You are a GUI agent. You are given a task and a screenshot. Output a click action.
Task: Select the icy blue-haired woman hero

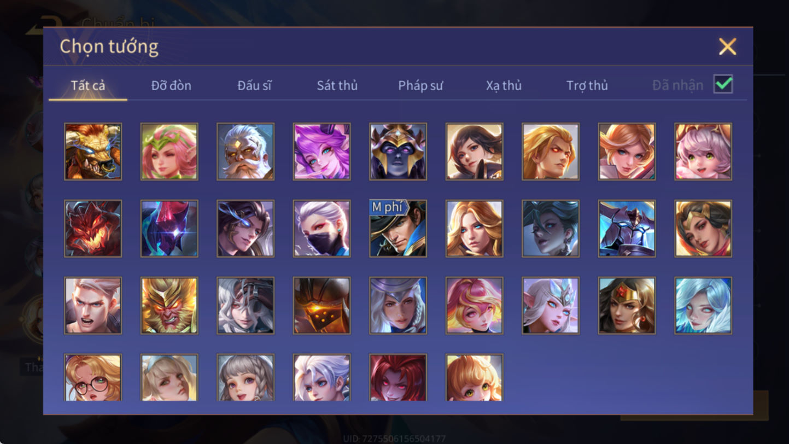703,306
